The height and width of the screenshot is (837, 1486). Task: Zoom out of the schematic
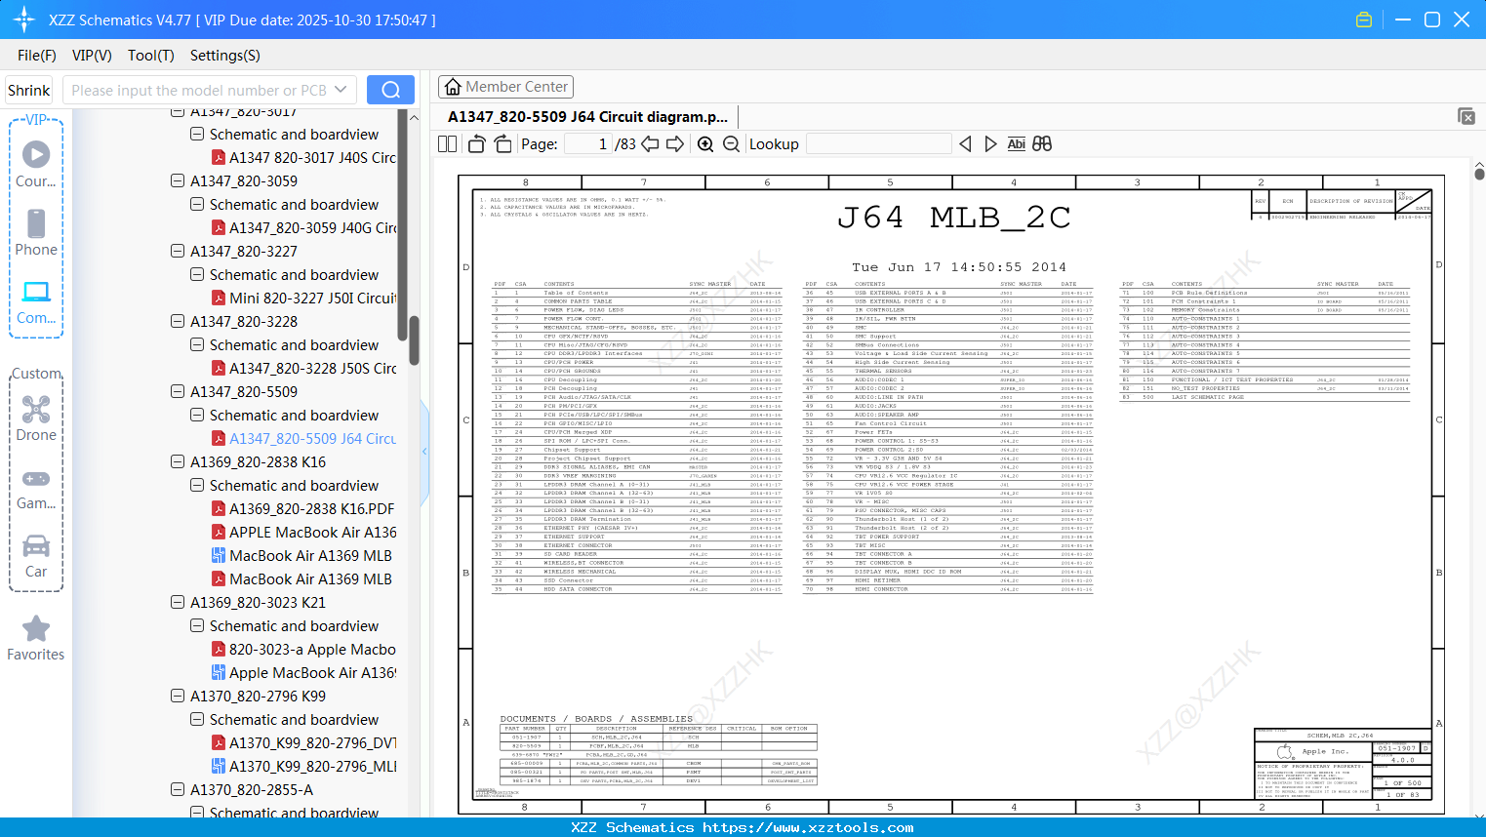point(731,144)
